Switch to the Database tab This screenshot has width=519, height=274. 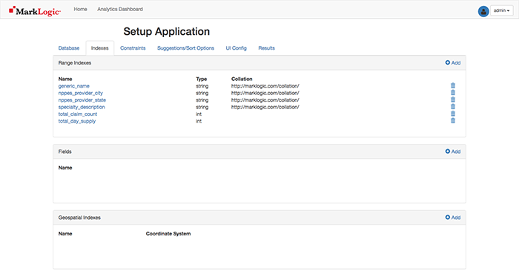tap(69, 48)
